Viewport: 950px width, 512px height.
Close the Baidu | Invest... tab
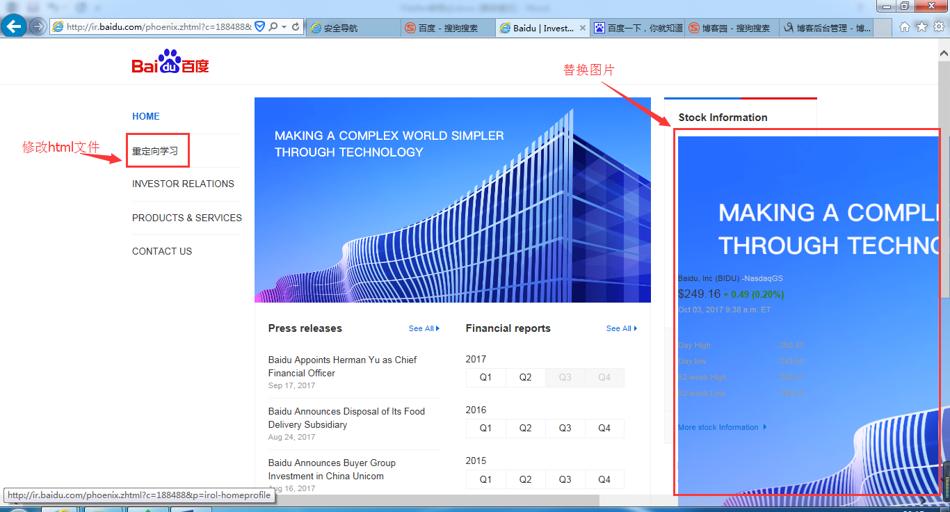point(583,29)
